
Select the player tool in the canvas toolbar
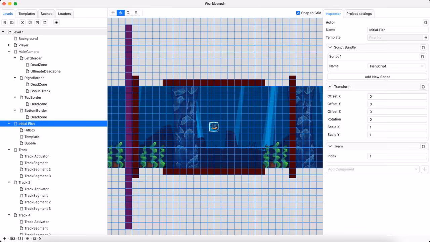pyautogui.click(x=136, y=13)
